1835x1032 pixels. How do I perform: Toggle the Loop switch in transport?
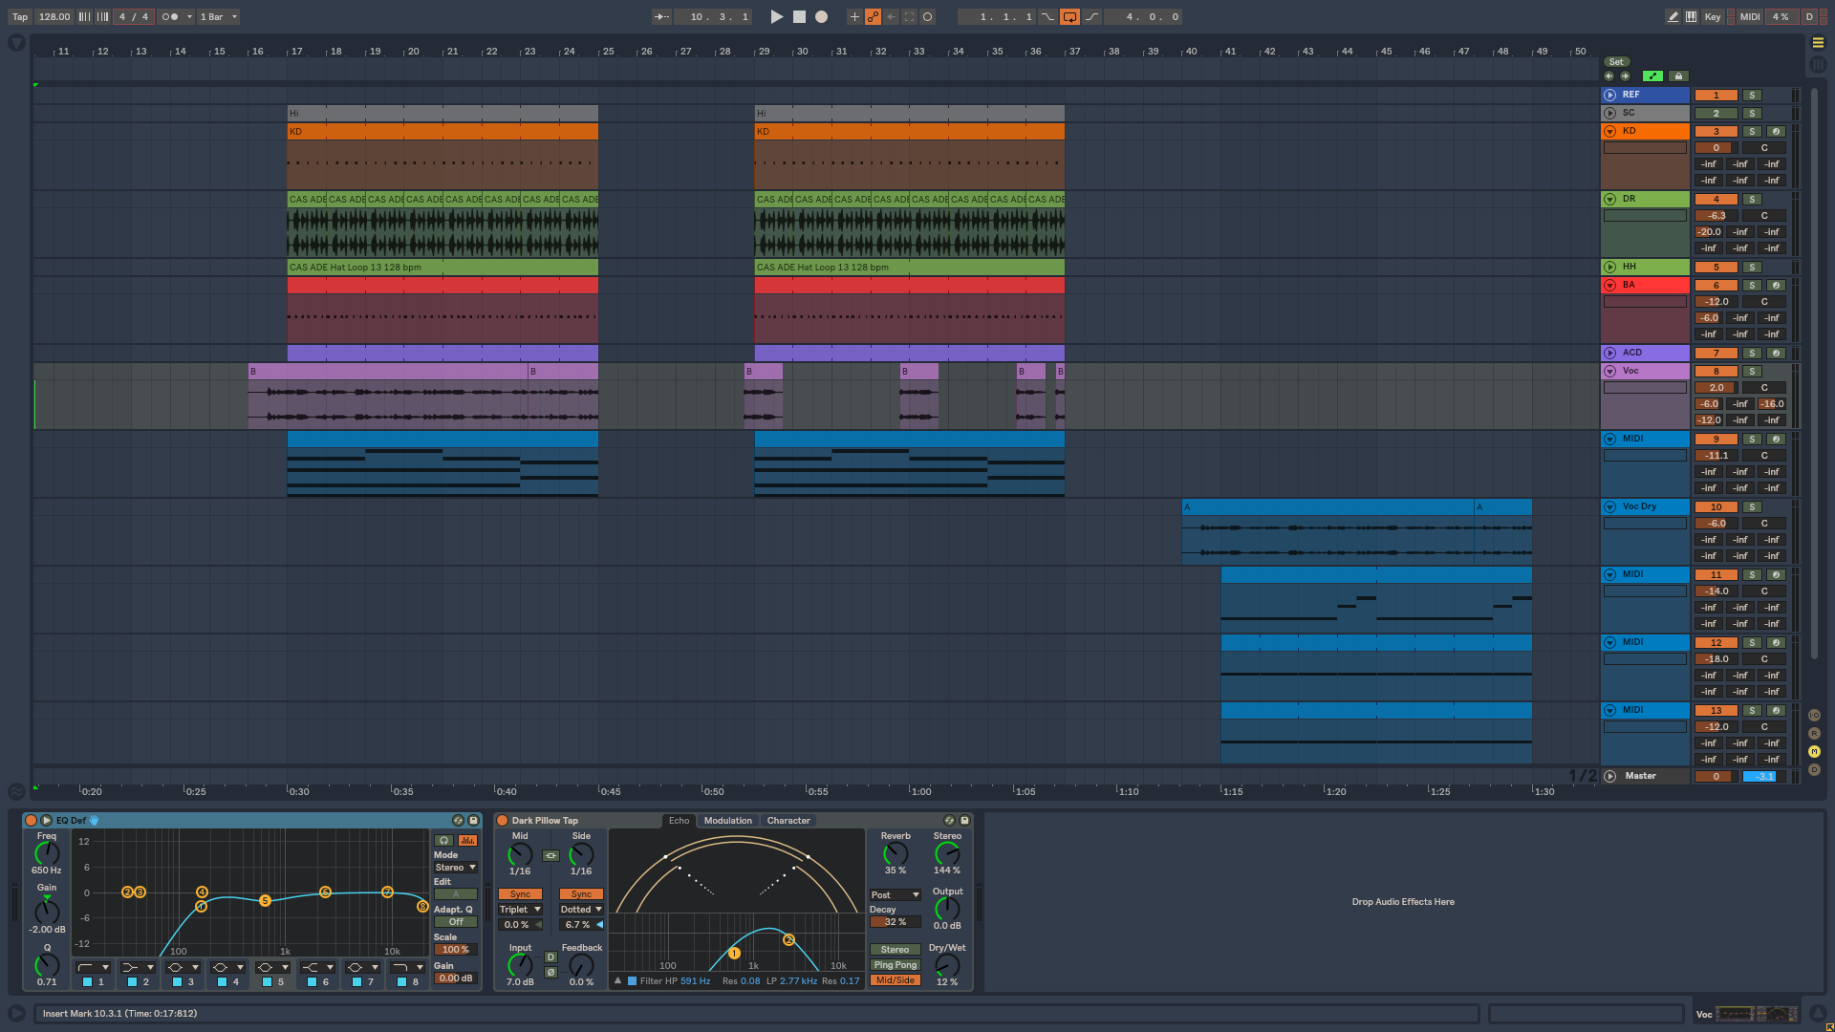click(1069, 16)
